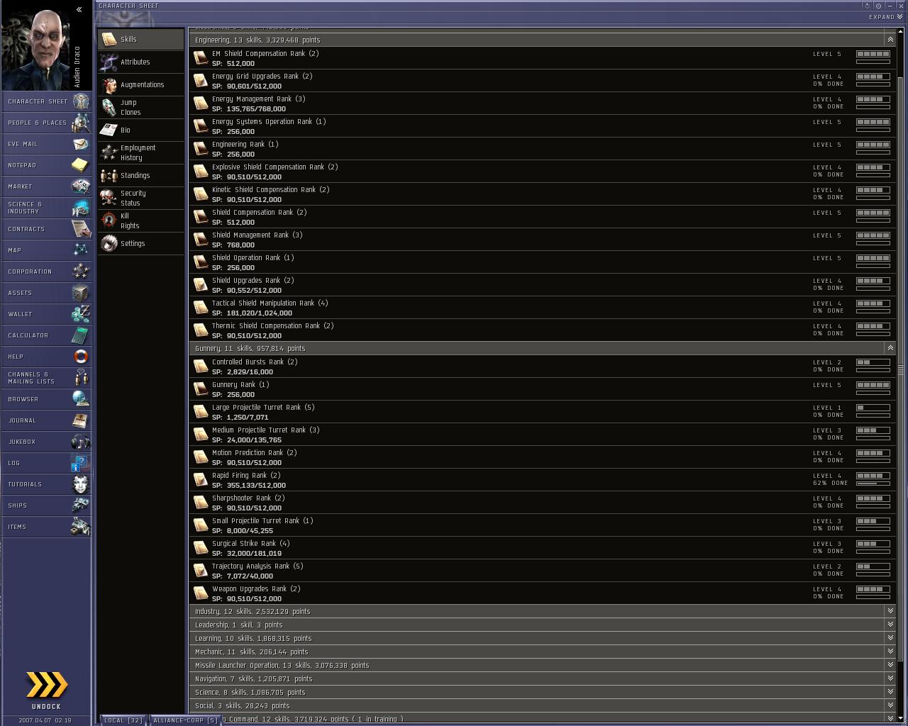The width and height of the screenshot is (908, 726).
Task: Open the Notepad
Action: tap(46, 165)
